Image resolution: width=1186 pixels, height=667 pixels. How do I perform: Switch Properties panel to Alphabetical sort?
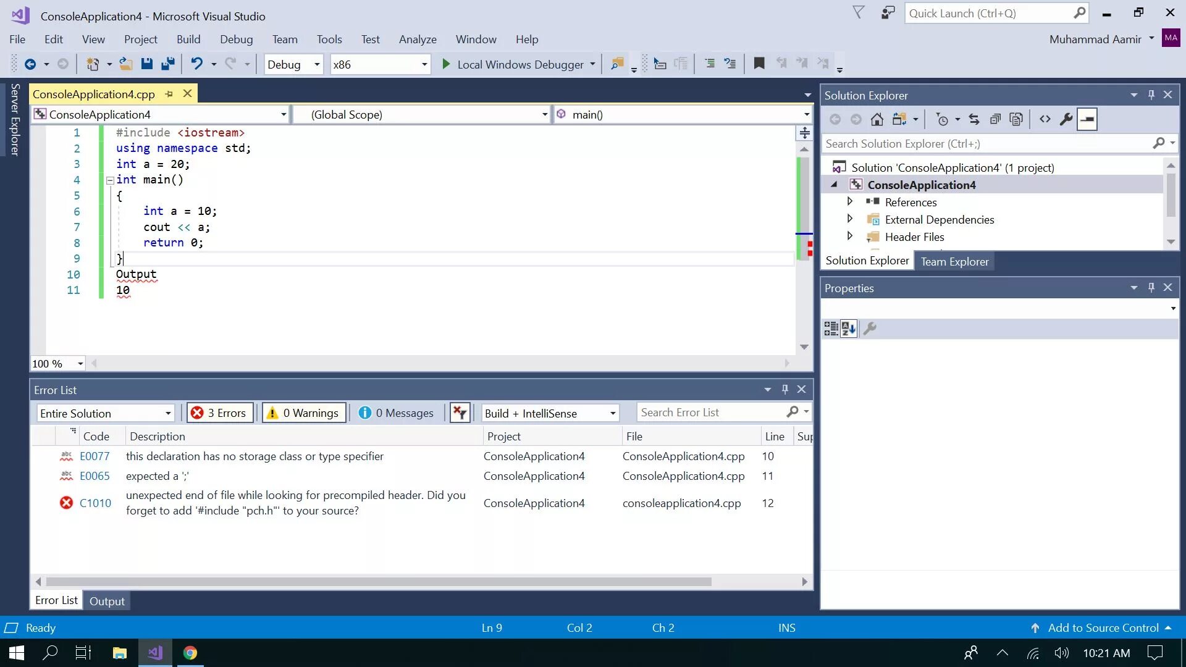(x=849, y=329)
